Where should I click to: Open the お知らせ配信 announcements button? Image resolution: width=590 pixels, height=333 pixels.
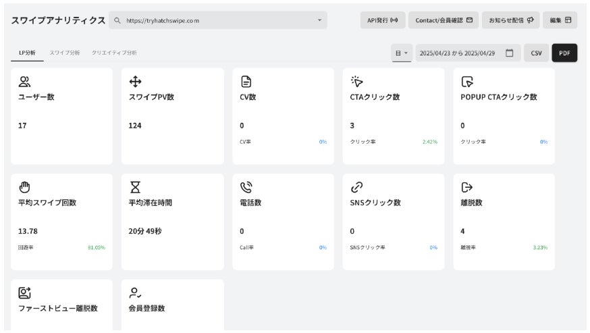pos(511,20)
